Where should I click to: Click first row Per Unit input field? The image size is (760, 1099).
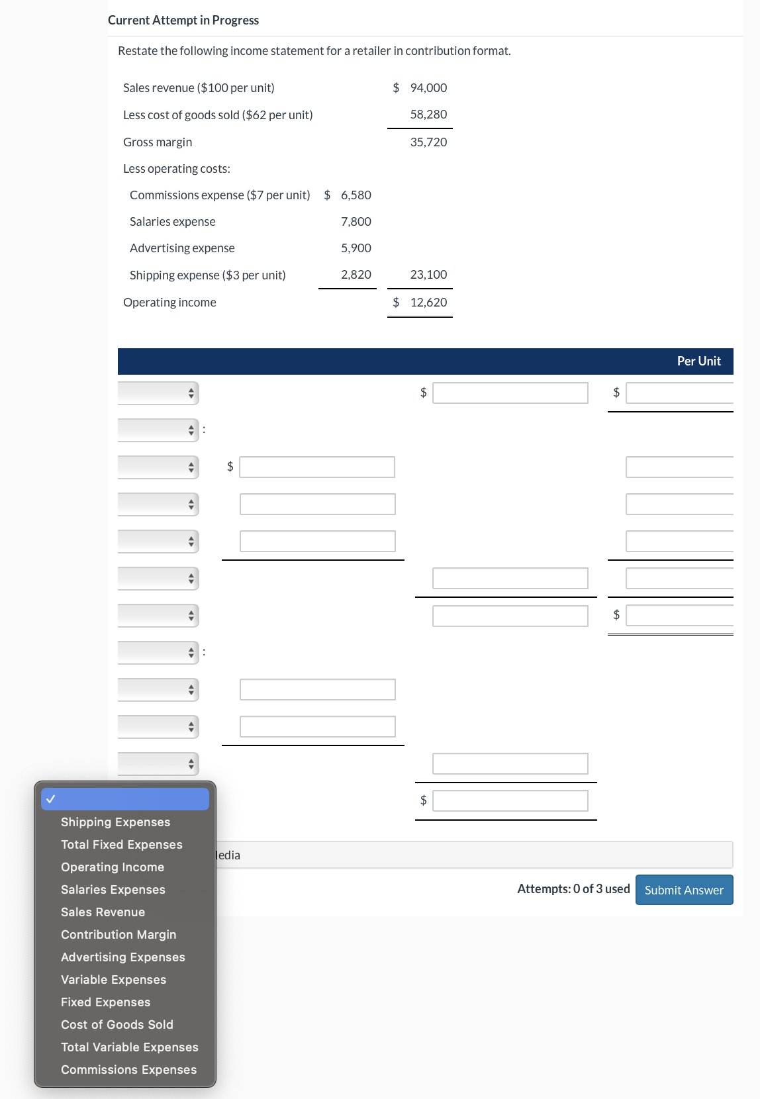pyautogui.click(x=680, y=393)
